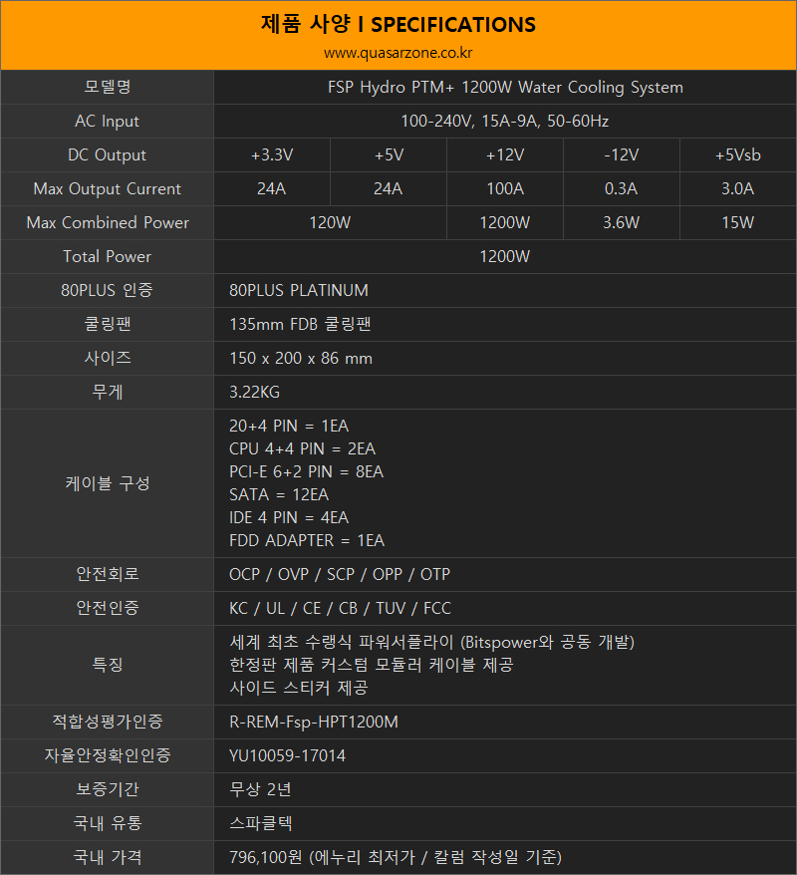This screenshot has width=797, height=875.
Task: Select the PCI-E 6+2 PIN = 8EA line
Action: [x=306, y=472]
